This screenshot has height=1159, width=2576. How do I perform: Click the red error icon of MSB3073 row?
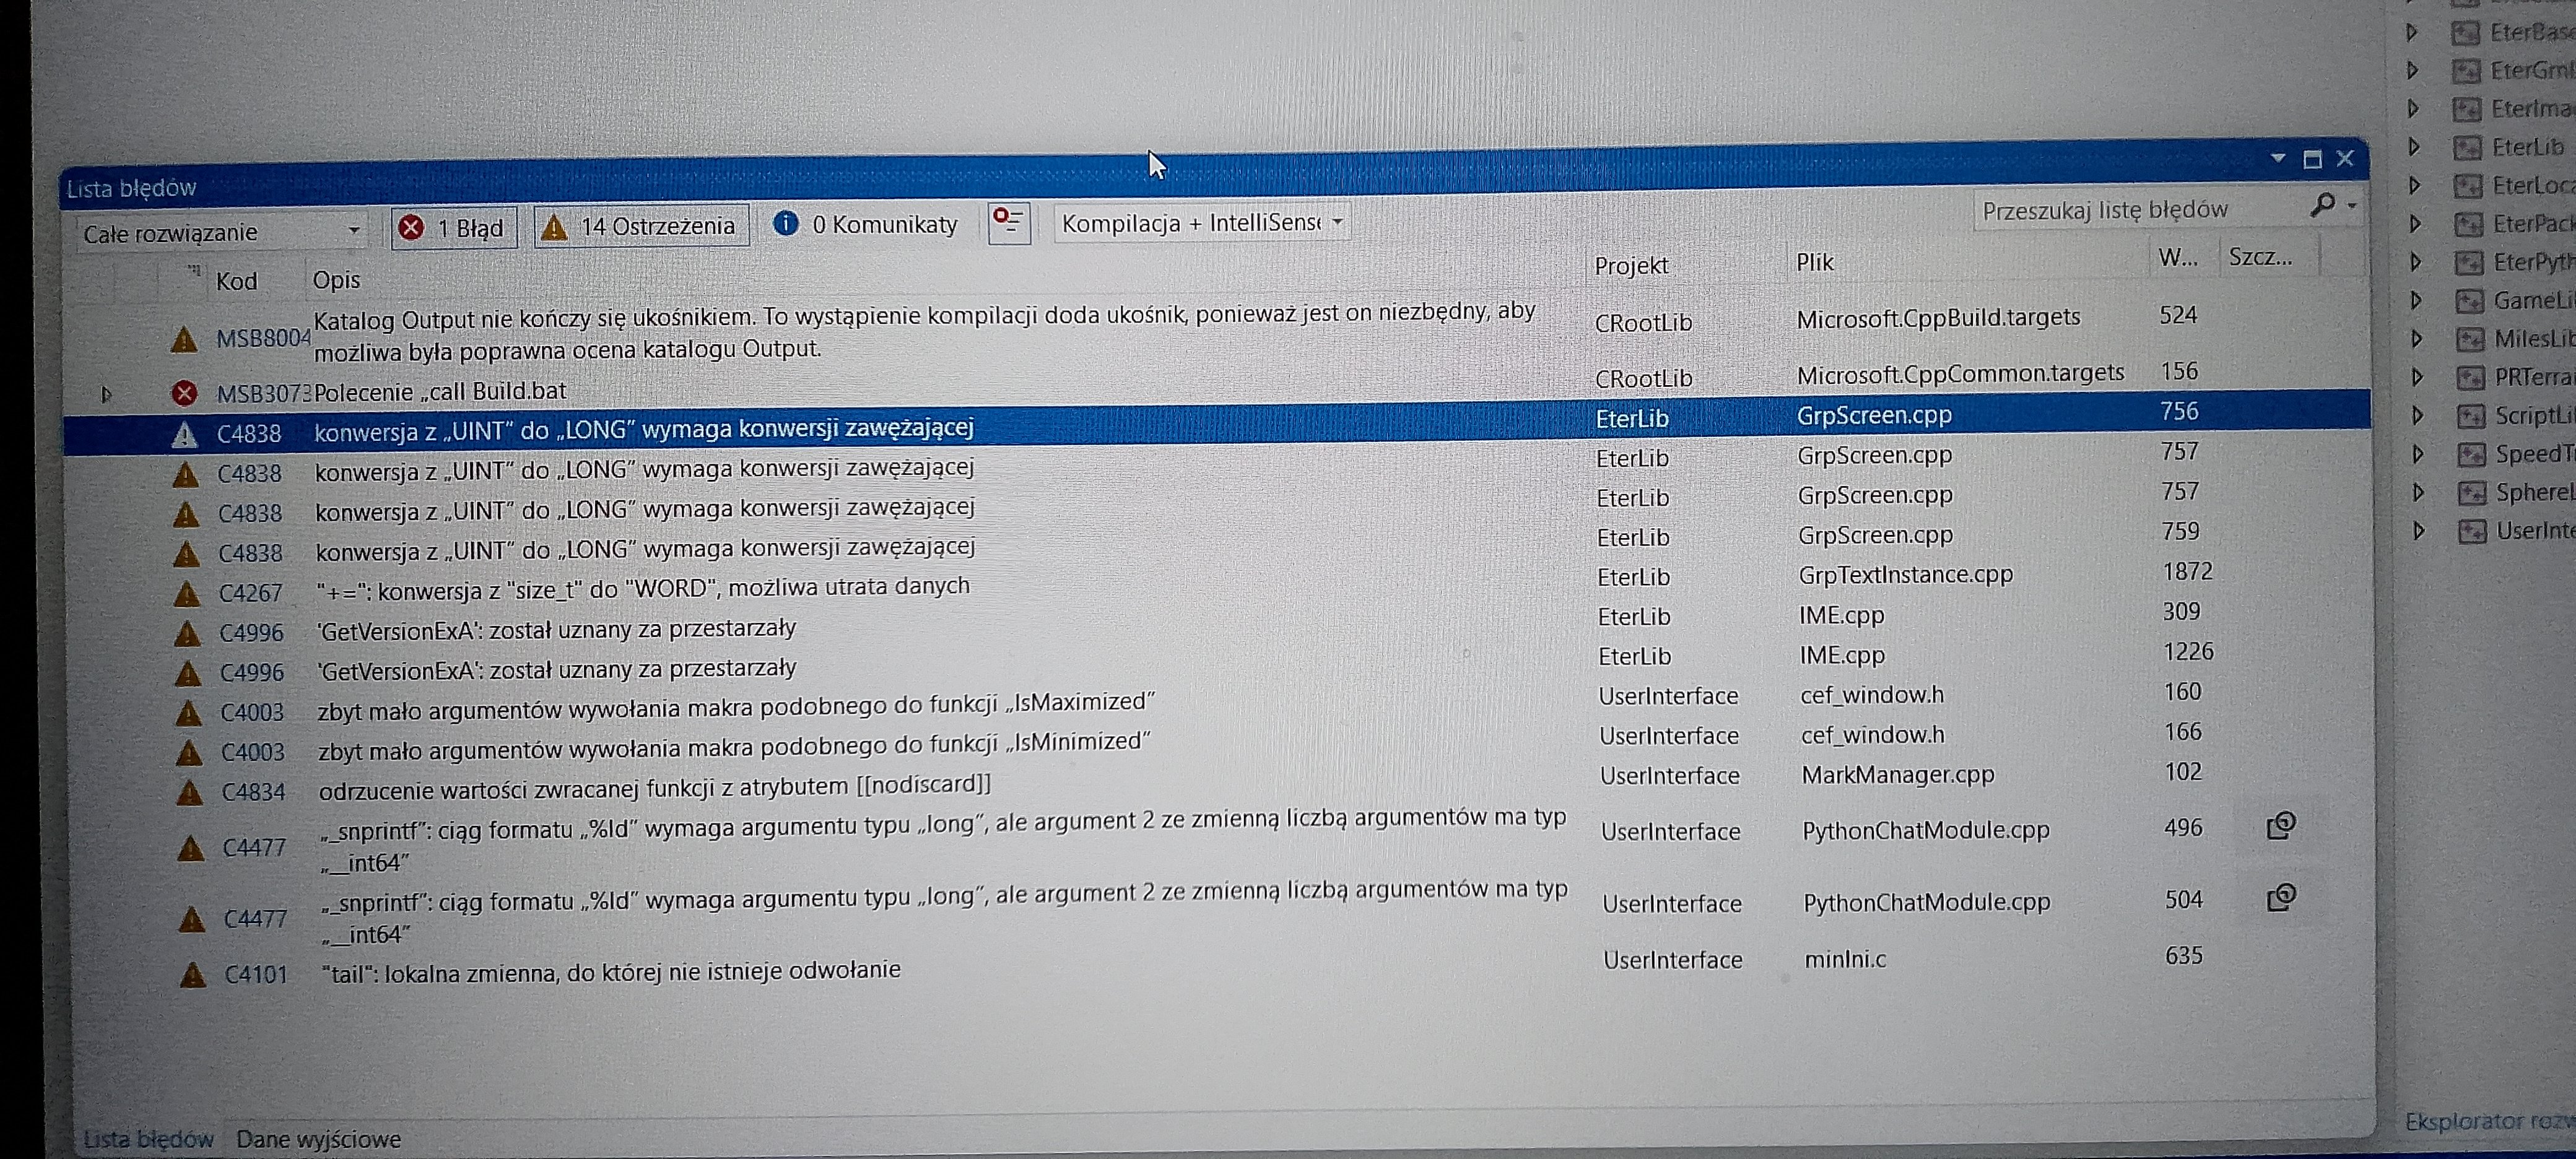(184, 393)
